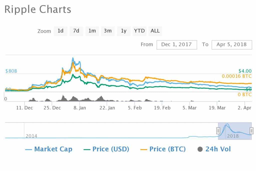The width and height of the screenshot is (256, 171).
Task: Grab the left navigator range handle
Action: (218, 130)
